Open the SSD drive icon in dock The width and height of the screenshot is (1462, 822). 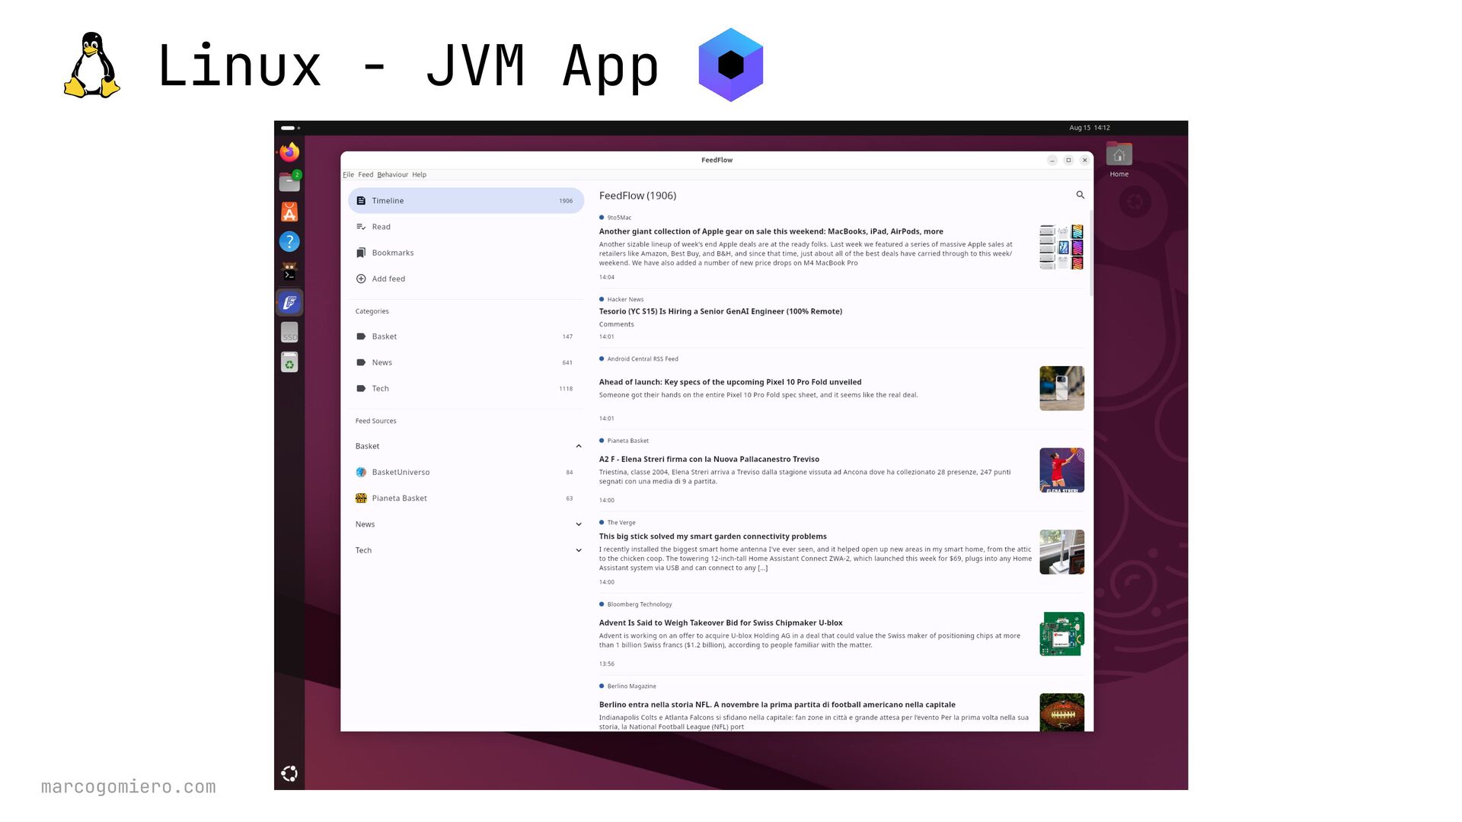pyautogui.click(x=289, y=332)
